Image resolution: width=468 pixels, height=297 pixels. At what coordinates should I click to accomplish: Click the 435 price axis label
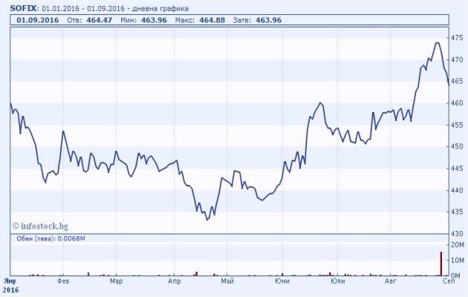click(x=457, y=212)
